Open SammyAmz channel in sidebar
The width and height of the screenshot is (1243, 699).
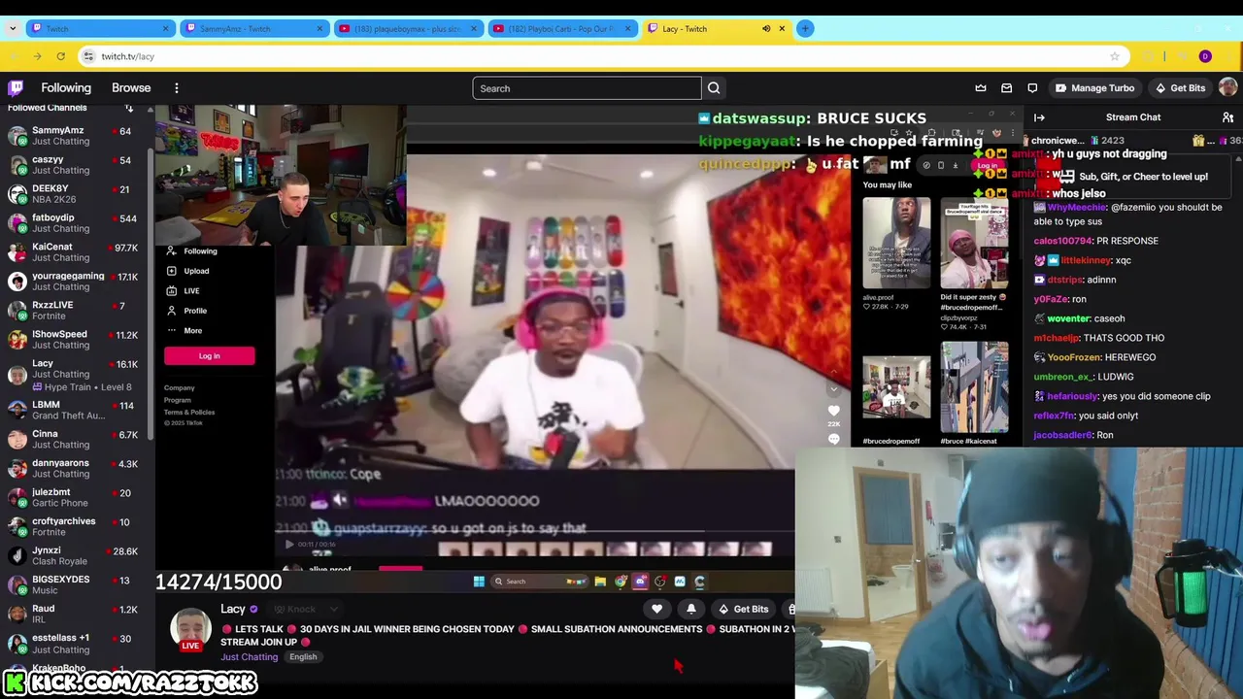[x=76, y=136]
